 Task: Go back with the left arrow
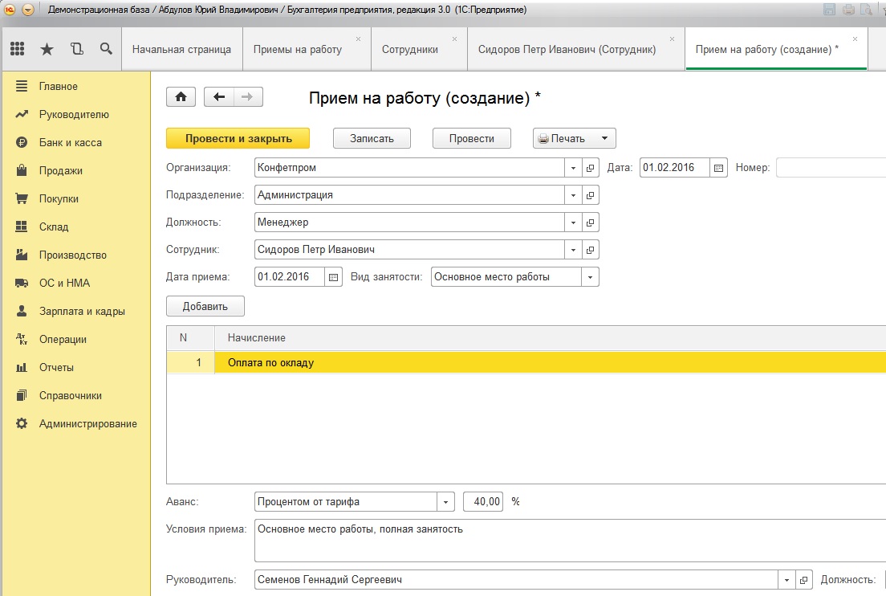coord(218,96)
